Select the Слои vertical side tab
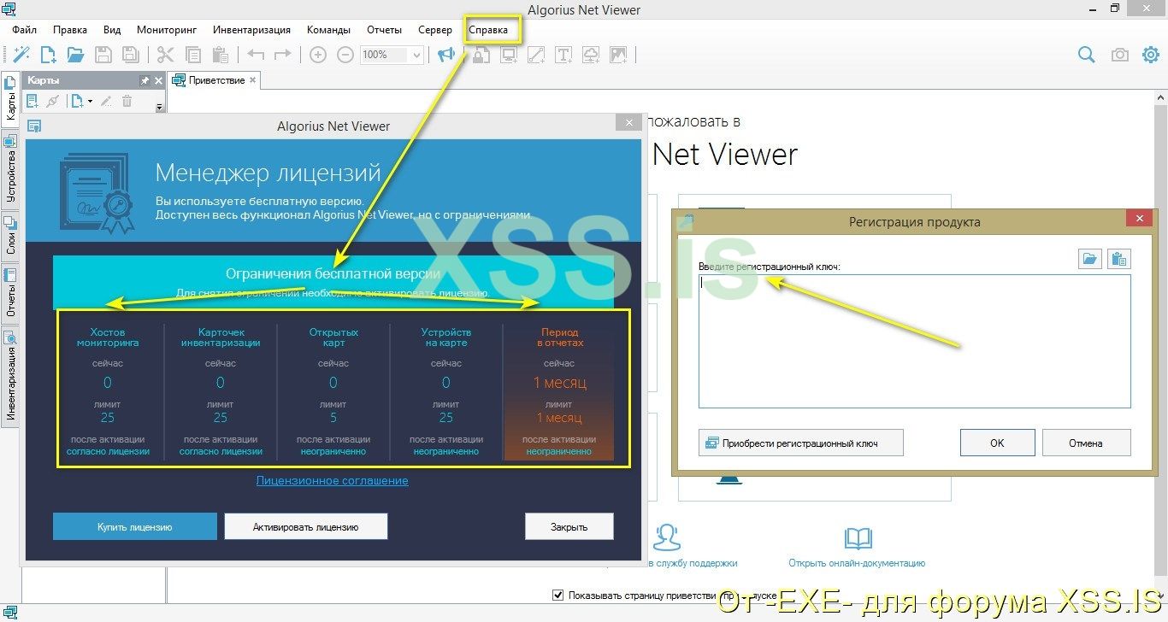The width and height of the screenshot is (1168, 622). coord(10,235)
